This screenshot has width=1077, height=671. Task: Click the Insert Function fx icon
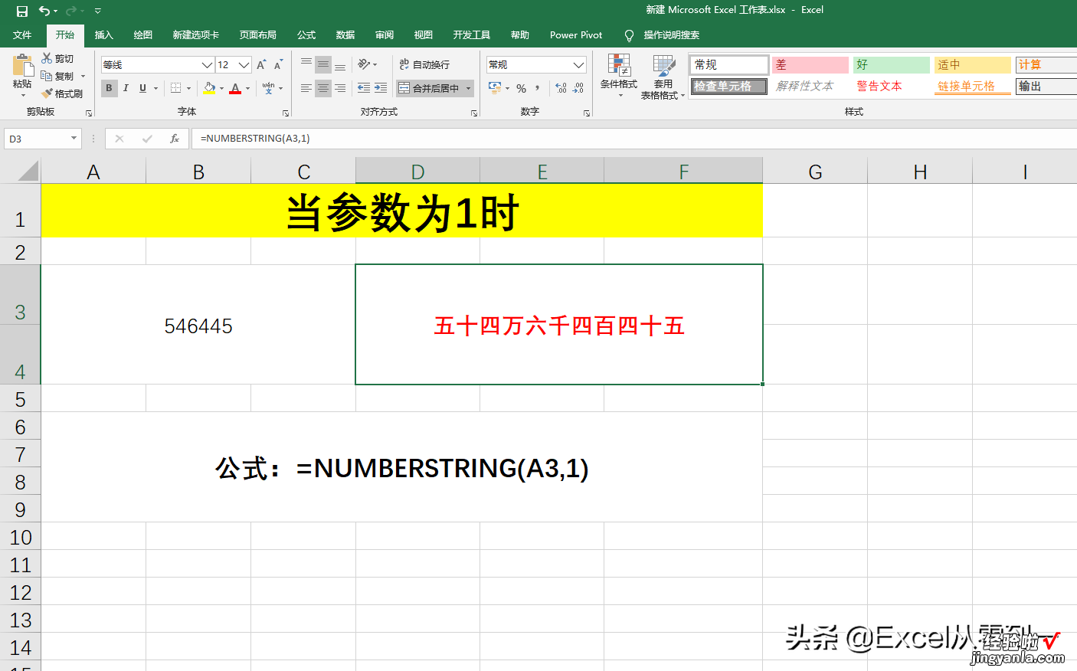coord(175,139)
